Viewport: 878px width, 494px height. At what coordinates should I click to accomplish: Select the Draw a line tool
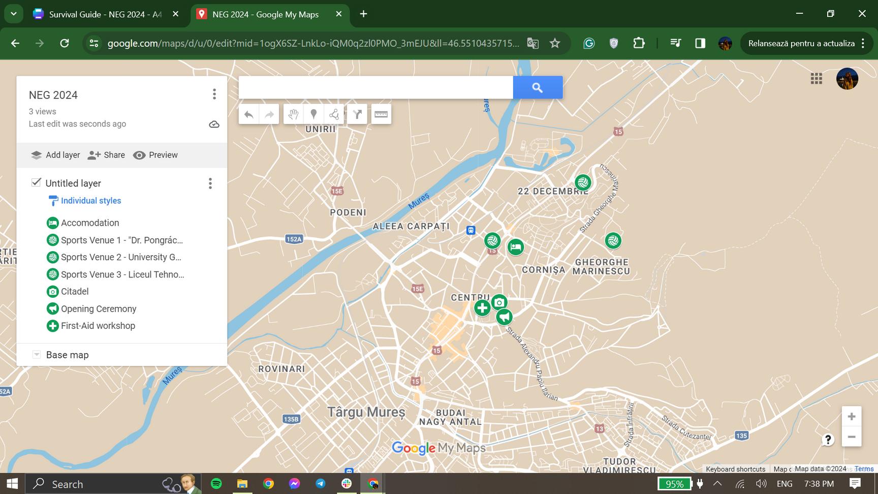pos(334,114)
